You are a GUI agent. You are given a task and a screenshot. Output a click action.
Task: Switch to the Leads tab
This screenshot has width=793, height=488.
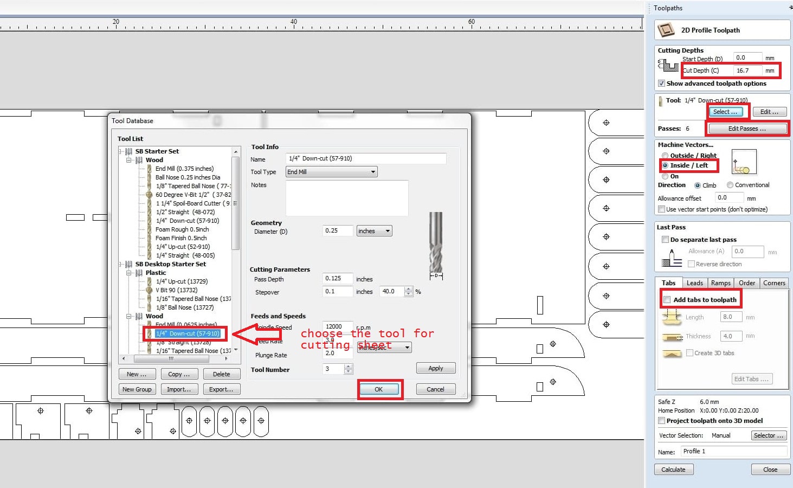694,283
